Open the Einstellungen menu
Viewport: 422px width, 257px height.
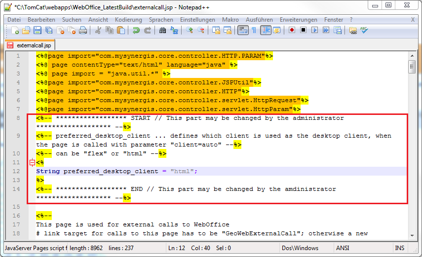point(197,20)
